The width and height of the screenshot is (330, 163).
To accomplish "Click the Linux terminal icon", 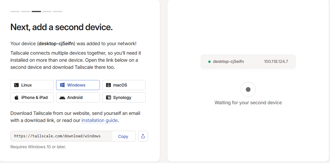I will pyautogui.click(x=17, y=85).
